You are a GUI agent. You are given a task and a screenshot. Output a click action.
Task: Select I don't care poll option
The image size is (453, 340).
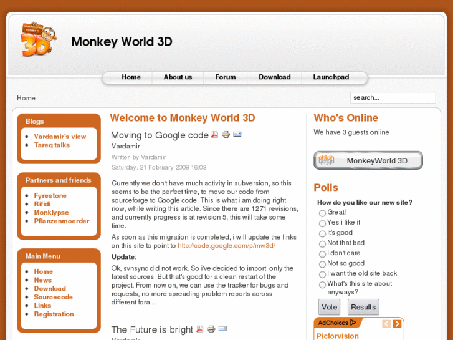[x=322, y=254]
